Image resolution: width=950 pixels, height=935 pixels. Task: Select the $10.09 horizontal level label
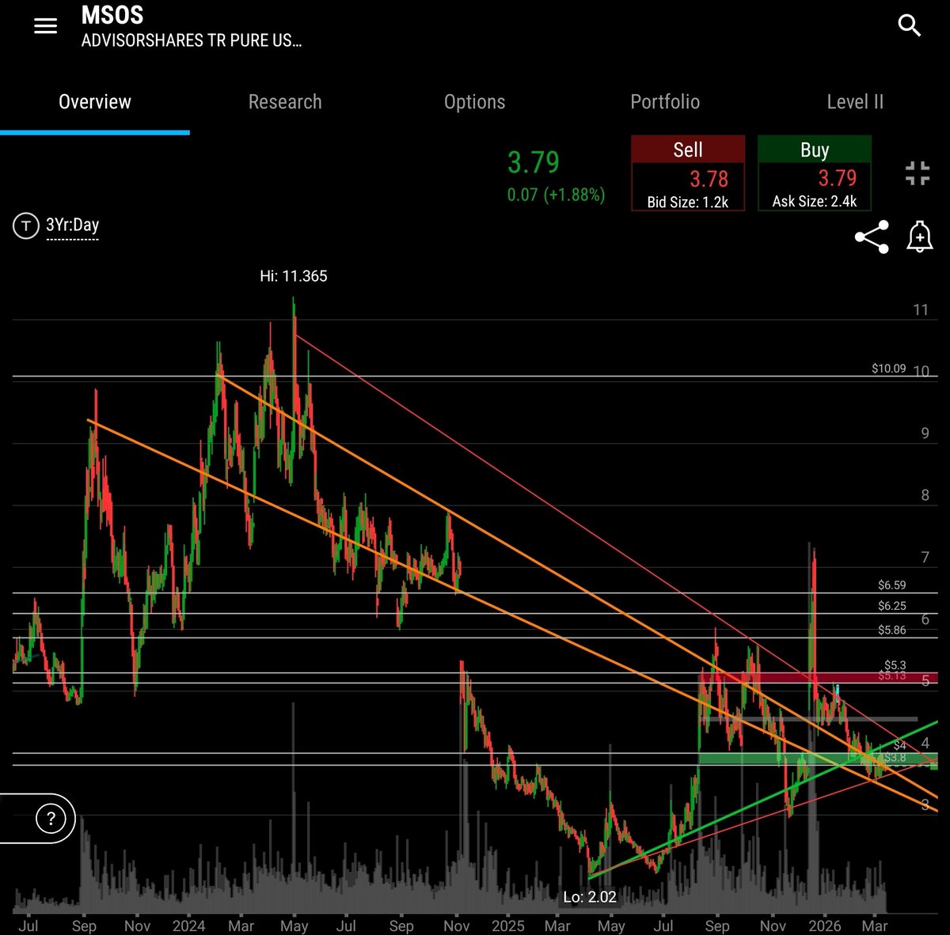coord(889,369)
